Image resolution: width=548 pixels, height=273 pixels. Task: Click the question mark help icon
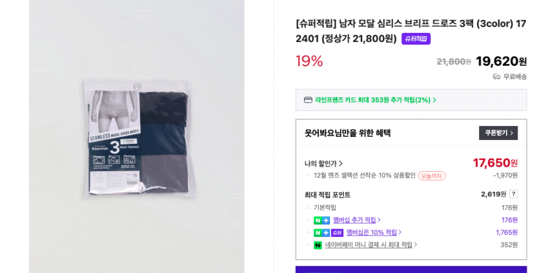coord(513,194)
